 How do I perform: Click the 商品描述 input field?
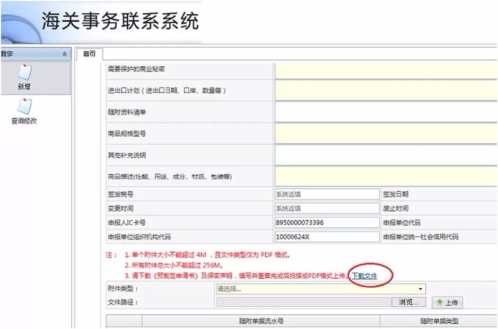coord(386,176)
